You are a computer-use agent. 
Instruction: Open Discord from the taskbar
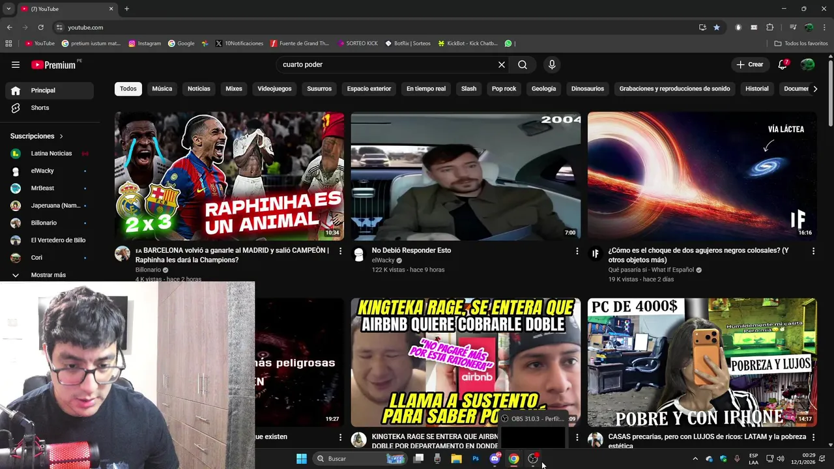495,459
